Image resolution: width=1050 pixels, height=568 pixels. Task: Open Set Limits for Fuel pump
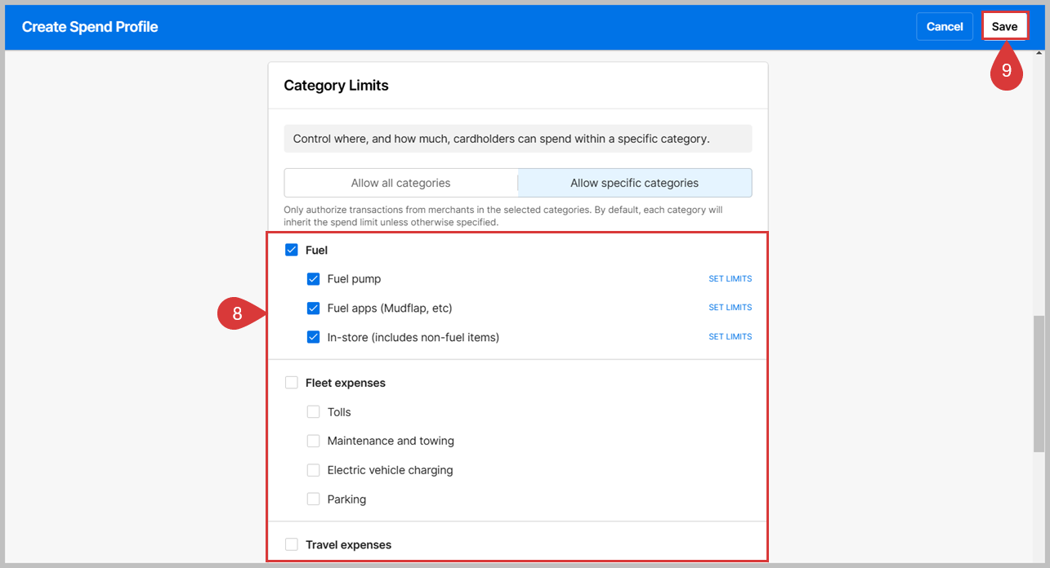click(x=730, y=279)
